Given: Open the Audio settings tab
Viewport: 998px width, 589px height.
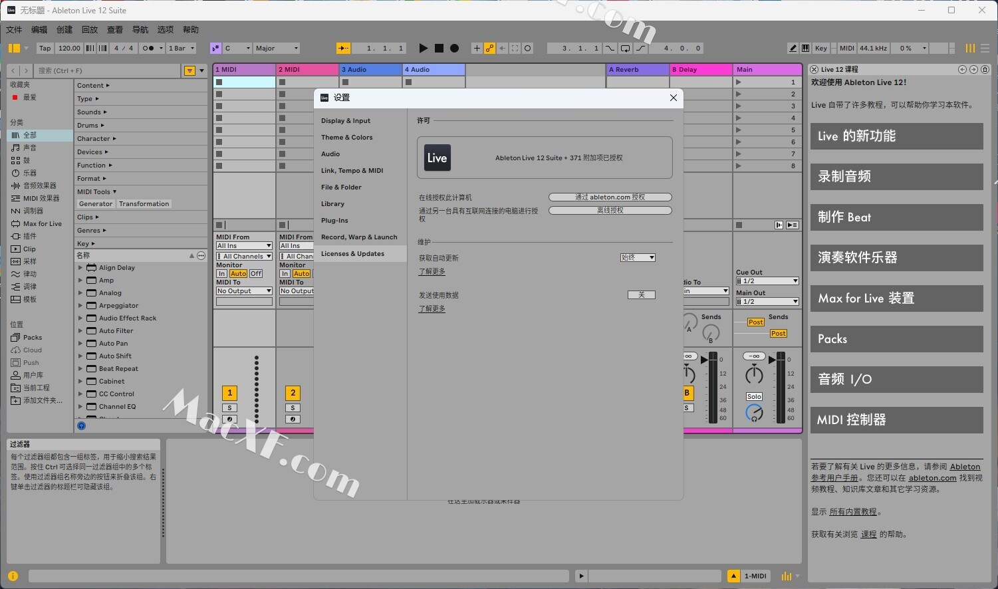Looking at the screenshot, I should (x=330, y=154).
